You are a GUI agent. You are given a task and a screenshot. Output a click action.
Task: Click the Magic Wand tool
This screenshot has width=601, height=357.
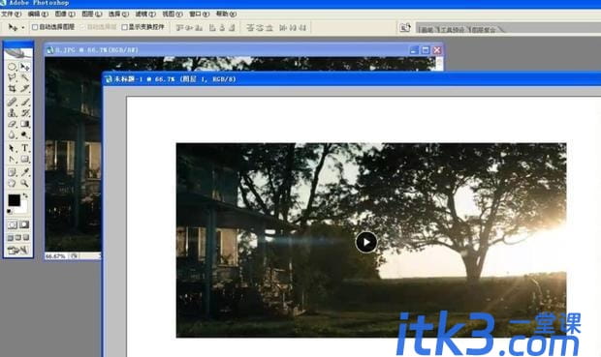point(25,77)
